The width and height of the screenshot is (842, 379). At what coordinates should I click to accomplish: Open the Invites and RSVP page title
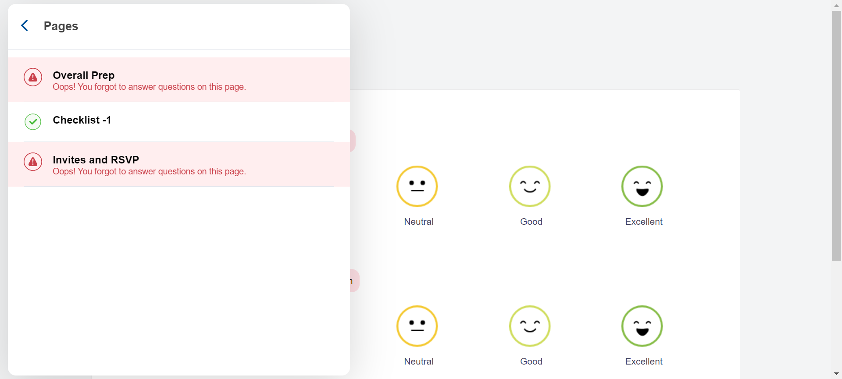[x=96, y=160]
